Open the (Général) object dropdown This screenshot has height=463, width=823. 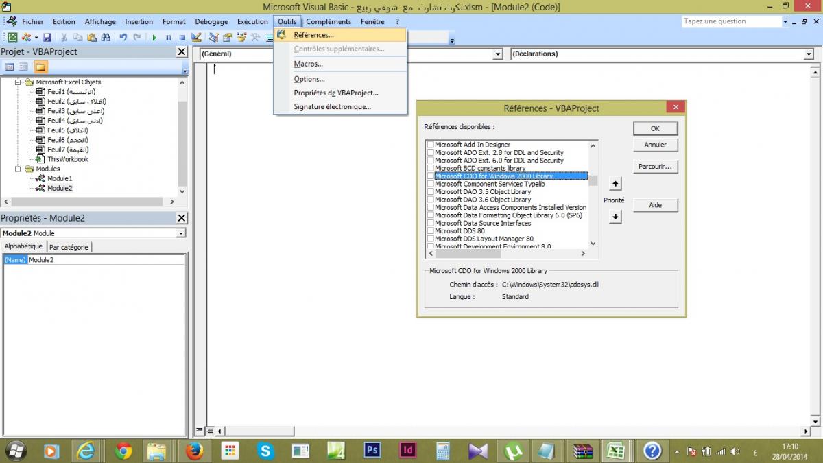tap(499, 54)
